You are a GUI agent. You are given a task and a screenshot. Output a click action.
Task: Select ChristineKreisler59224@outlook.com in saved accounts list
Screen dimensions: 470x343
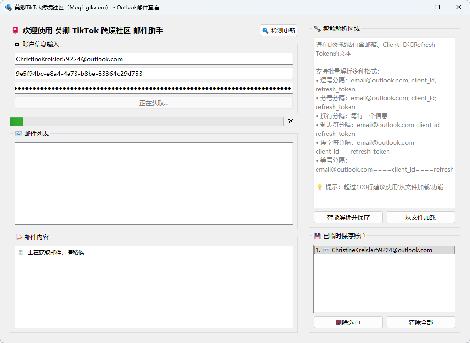[x=384, y=250]
